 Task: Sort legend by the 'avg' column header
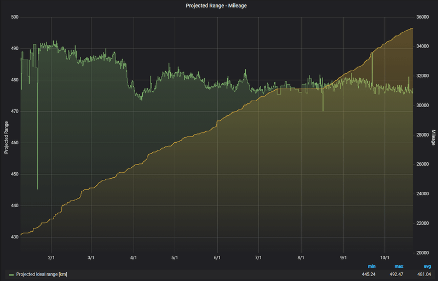coord(427,266)
